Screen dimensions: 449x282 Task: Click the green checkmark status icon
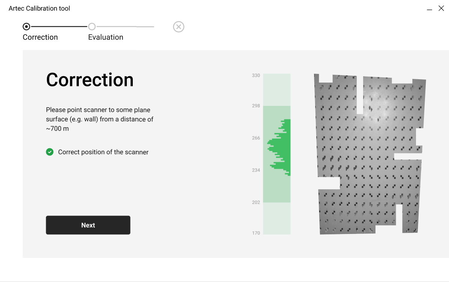coord(50,152)
